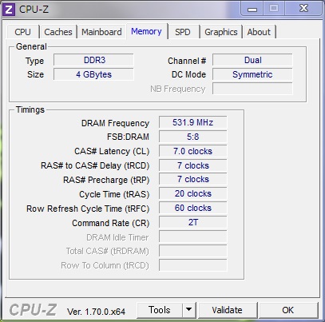Click the 5:8 FSB:DRAM ratio value
325x322 pixels.
tap(193, 137)
